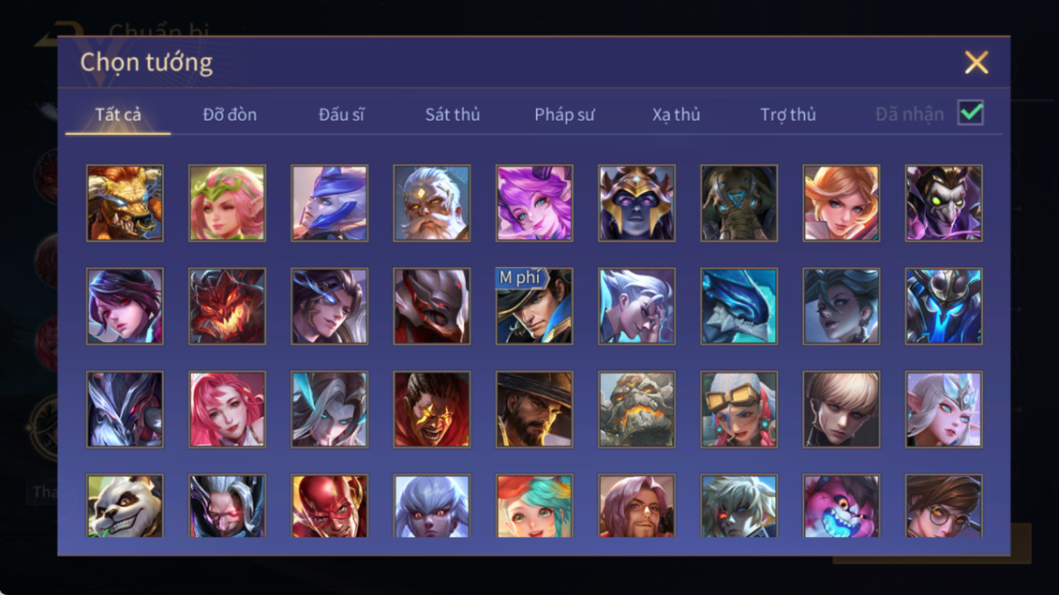Pick the hero with round glasses
This screenshot has width=1059, height=595.
point(944,506)
